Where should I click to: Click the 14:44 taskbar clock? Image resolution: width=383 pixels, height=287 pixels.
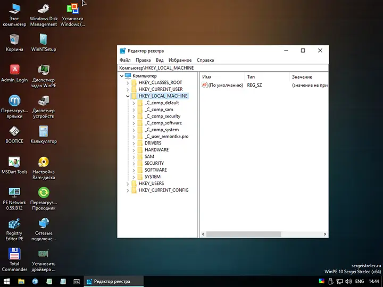(x=374, y=281)
